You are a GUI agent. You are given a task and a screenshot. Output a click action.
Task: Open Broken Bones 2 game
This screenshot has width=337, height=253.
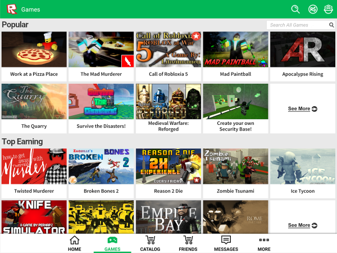click(x=101, y=172)
